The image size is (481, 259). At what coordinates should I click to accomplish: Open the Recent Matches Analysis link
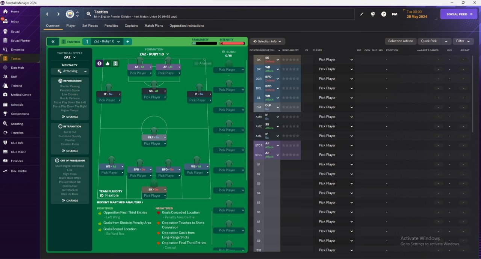click(x=120, y=203)
